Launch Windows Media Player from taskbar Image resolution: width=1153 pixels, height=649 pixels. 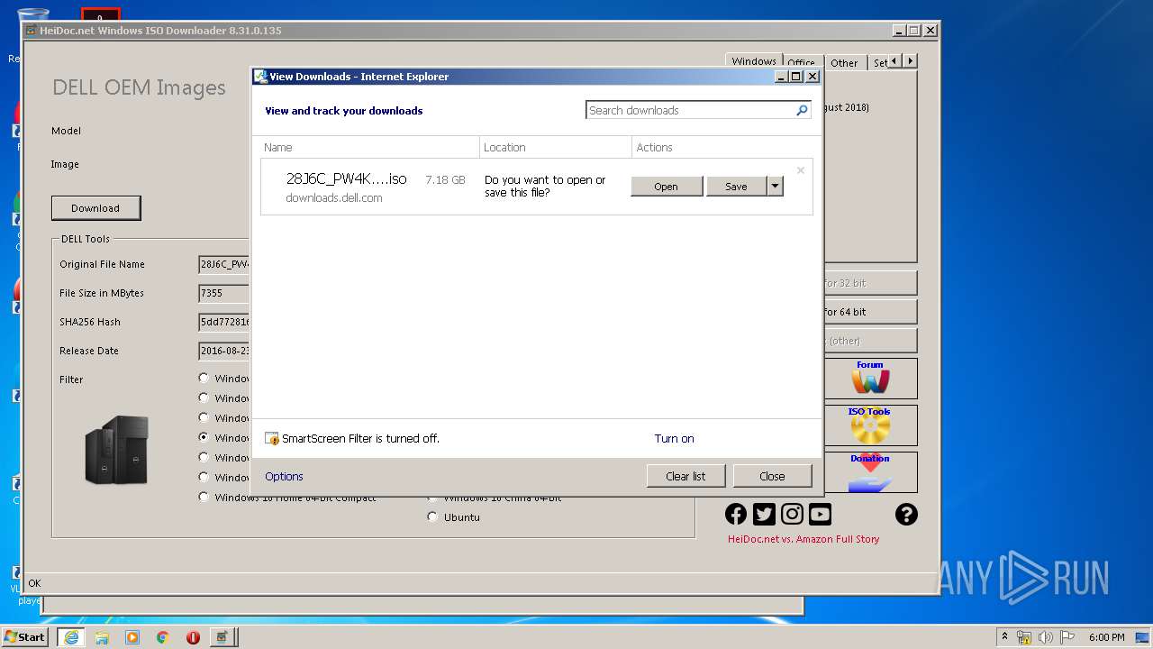tap(132, 637)
